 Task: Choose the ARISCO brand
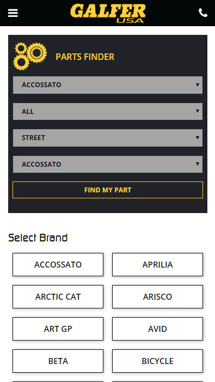click(158, 297)
